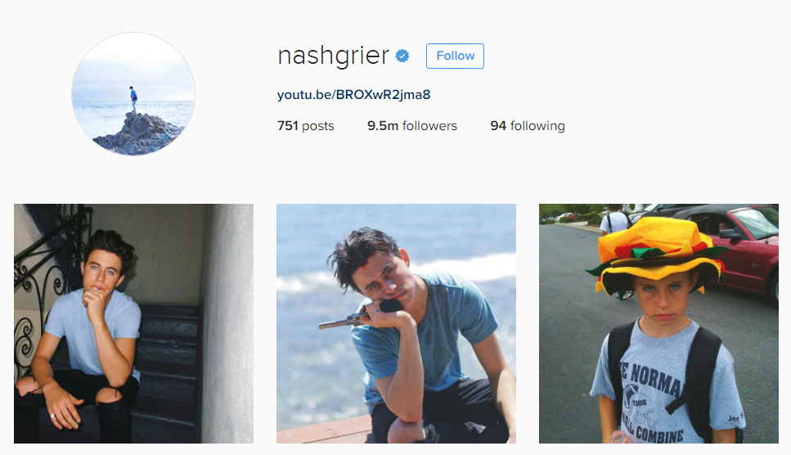Viewport: 791px width, 455px height.
Task: Click the blue verified badge beside nashgrier
Action: 402,56
